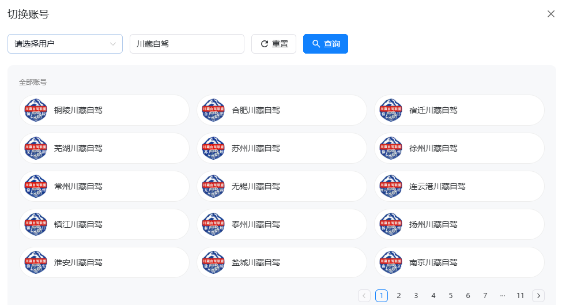
Task: Click the 铜陵川藏自驾 account avatar
Action: pos(36,110)
